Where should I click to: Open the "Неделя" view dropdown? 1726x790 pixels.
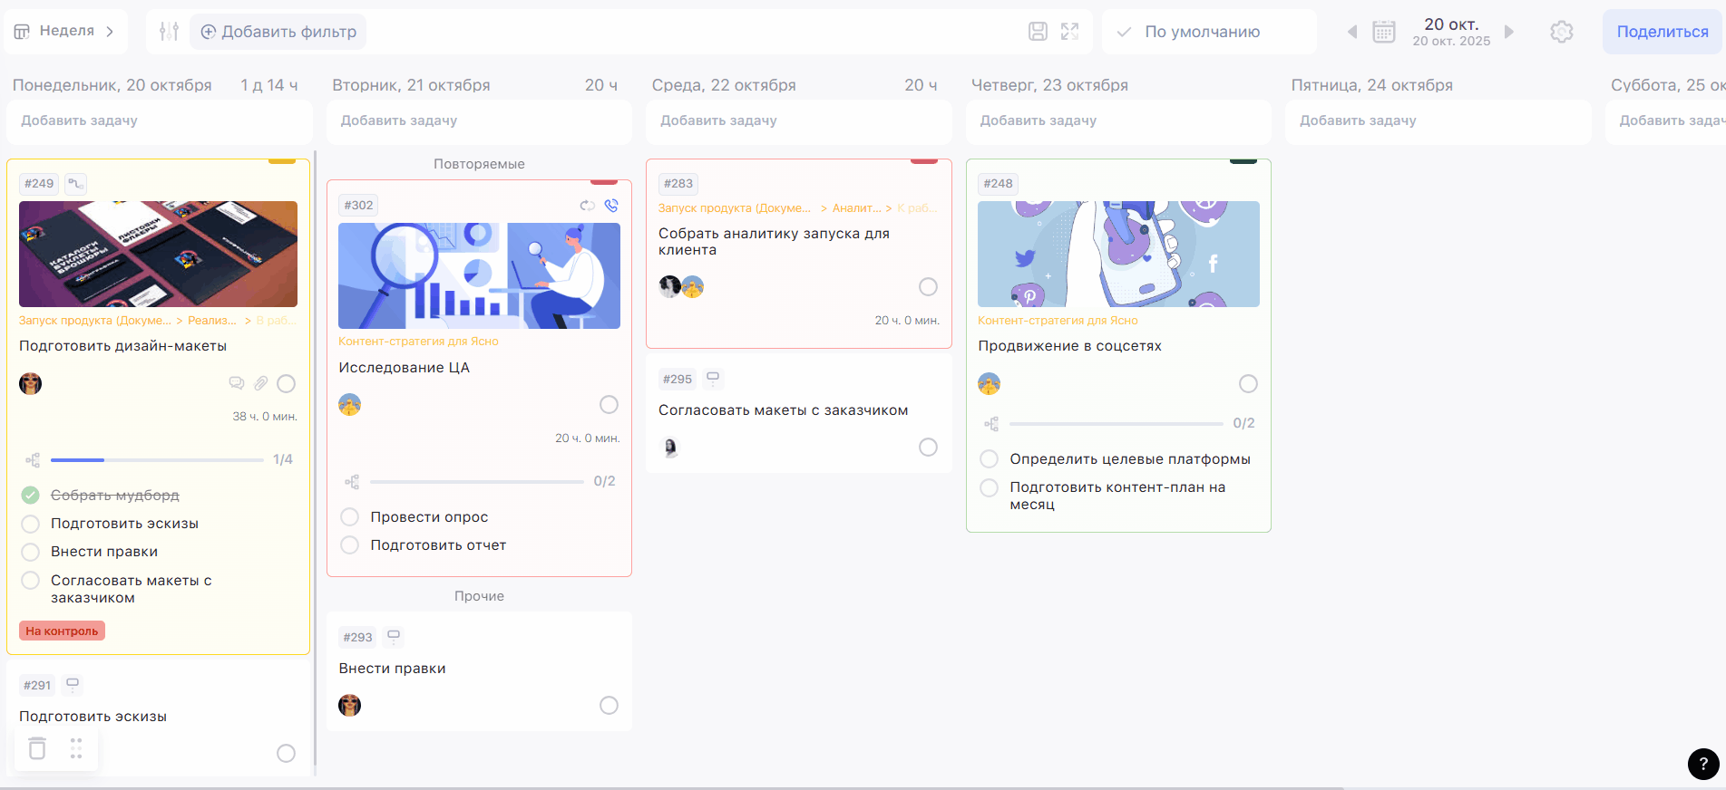65,32
